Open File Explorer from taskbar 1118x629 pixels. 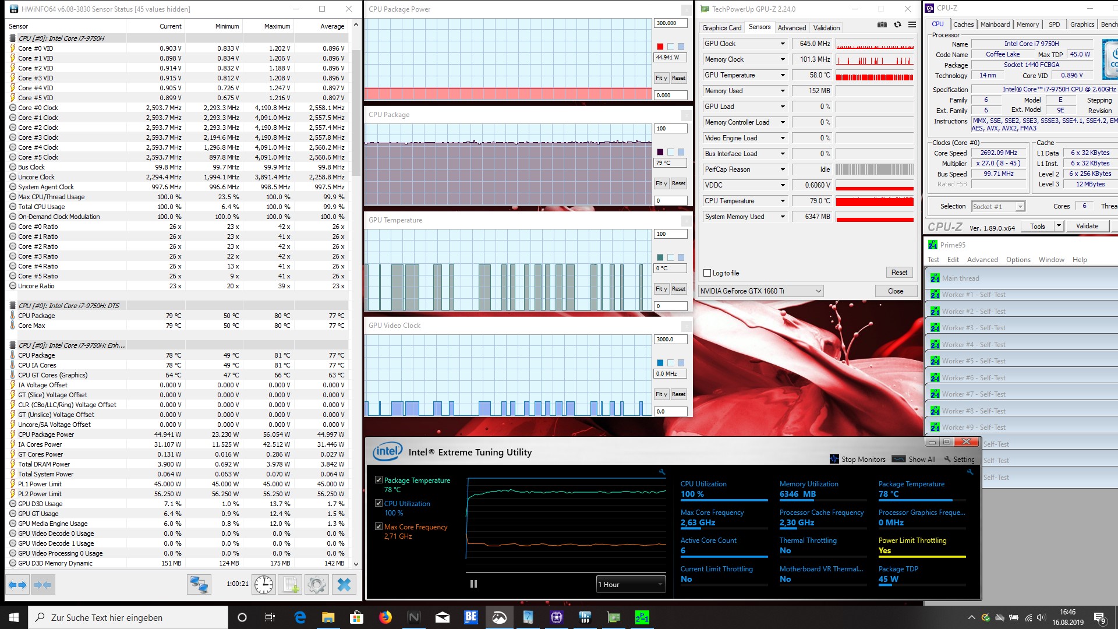click(328, 617)
